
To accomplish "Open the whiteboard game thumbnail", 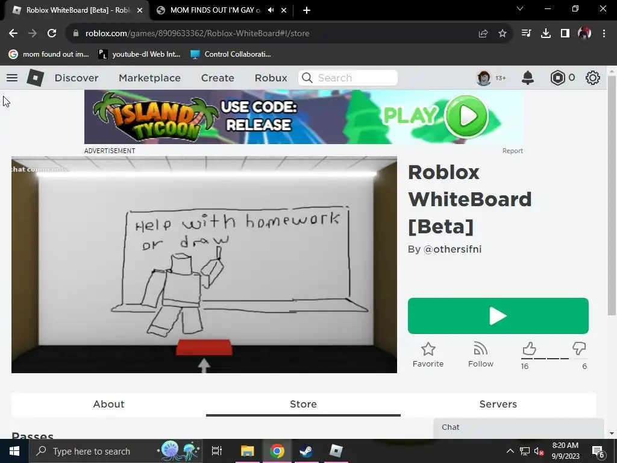I will pos(204,265).
